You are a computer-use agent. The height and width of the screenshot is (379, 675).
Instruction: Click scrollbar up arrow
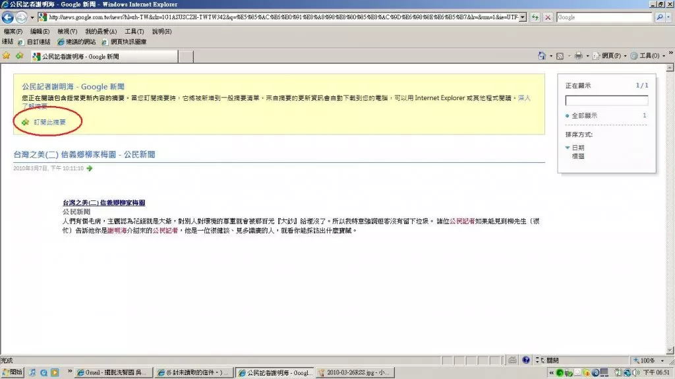tap(670, 68)
